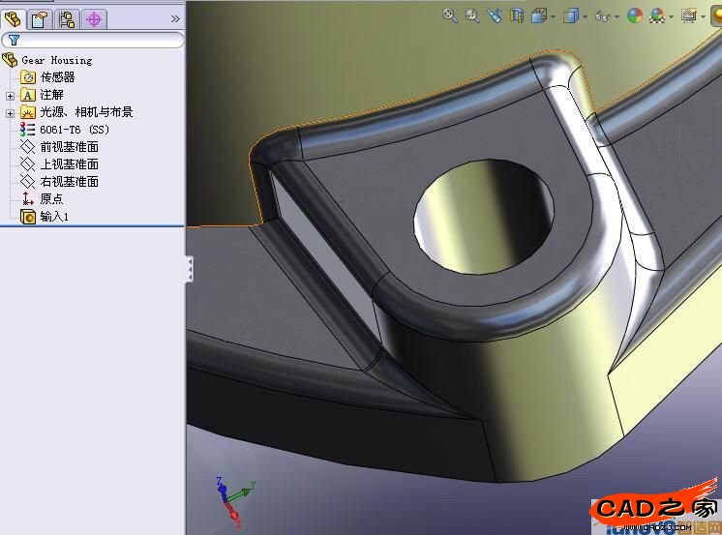Open the Apply Scene dropdown
This screenshot has width=722, height=535.
point(661,15)
